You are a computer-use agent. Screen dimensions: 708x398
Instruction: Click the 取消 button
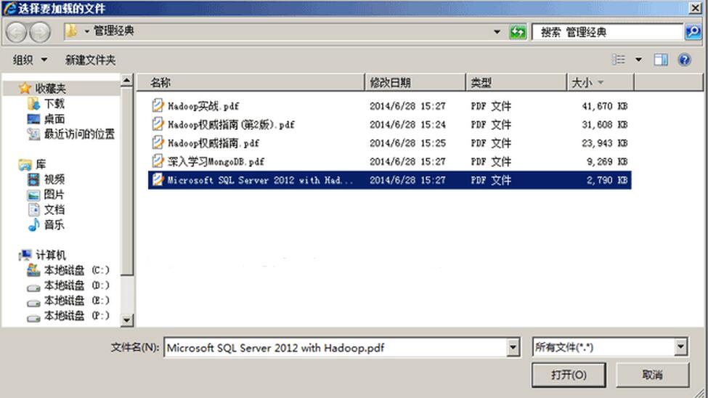653,375
